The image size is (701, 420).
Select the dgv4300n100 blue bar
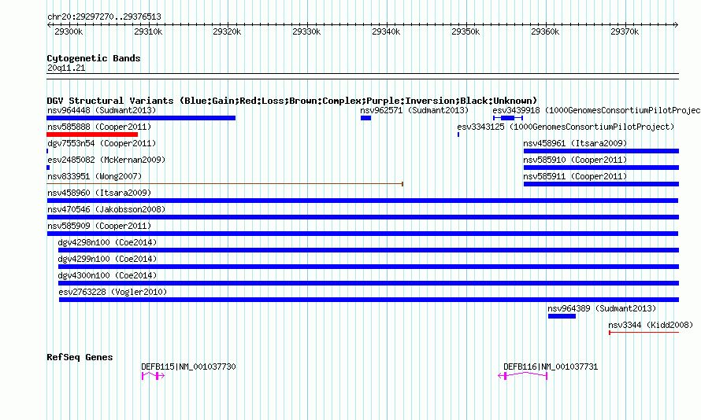pos(369,283)
